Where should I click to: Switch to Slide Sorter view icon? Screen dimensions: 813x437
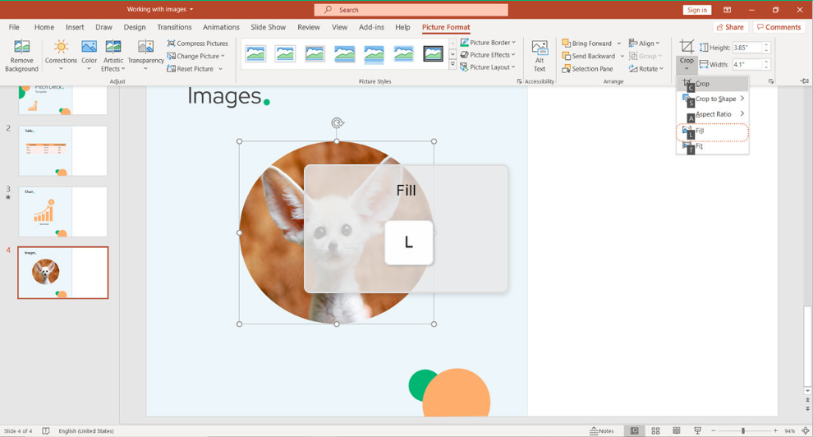(655, 430)
